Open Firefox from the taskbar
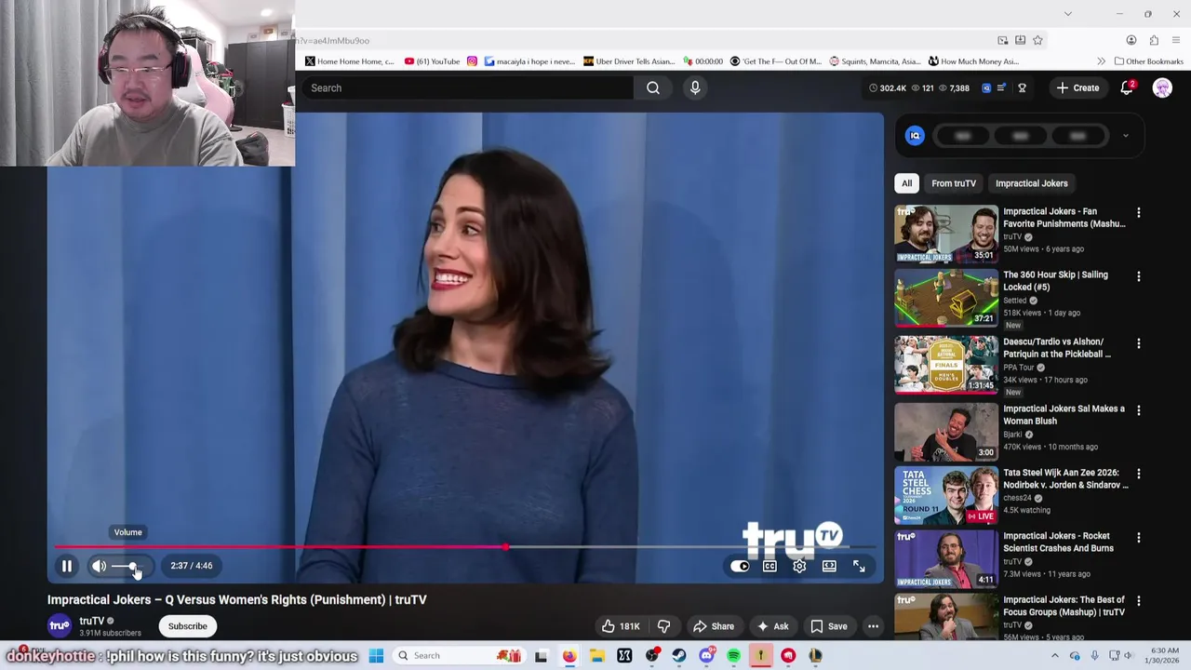 (x=569, y=656)
